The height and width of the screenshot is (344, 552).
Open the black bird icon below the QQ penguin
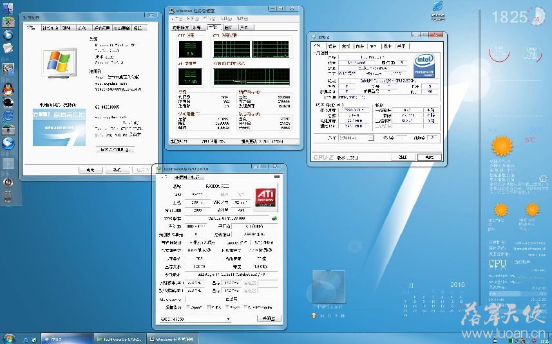tap(8, 102)
